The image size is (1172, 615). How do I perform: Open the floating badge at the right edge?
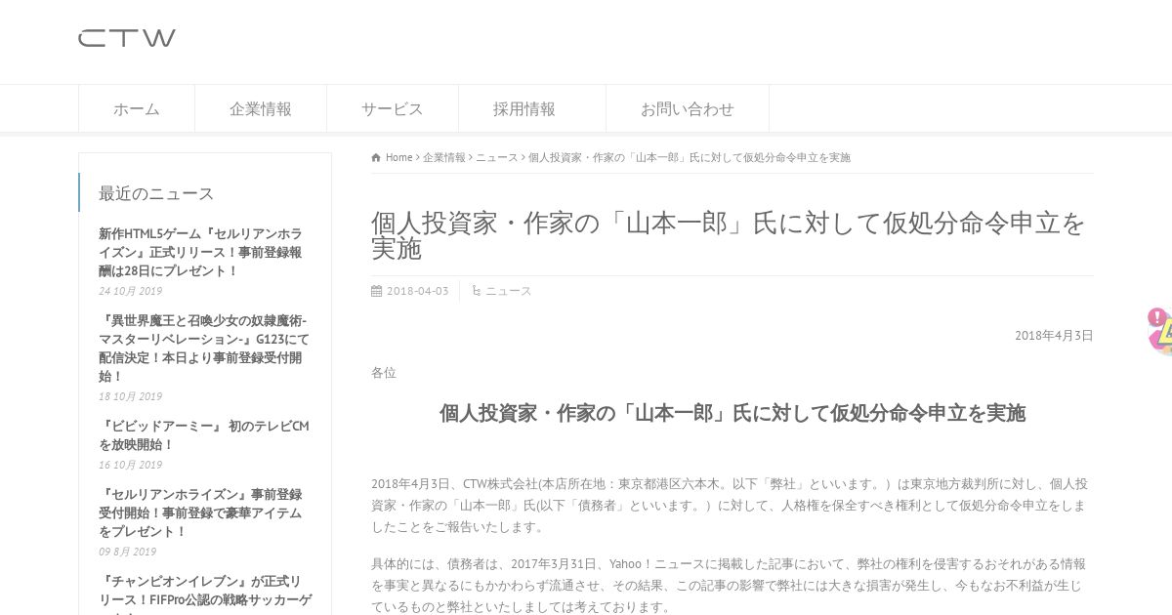1160,330
